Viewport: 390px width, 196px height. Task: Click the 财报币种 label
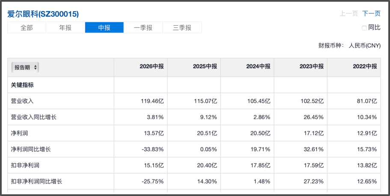(331, 46)
